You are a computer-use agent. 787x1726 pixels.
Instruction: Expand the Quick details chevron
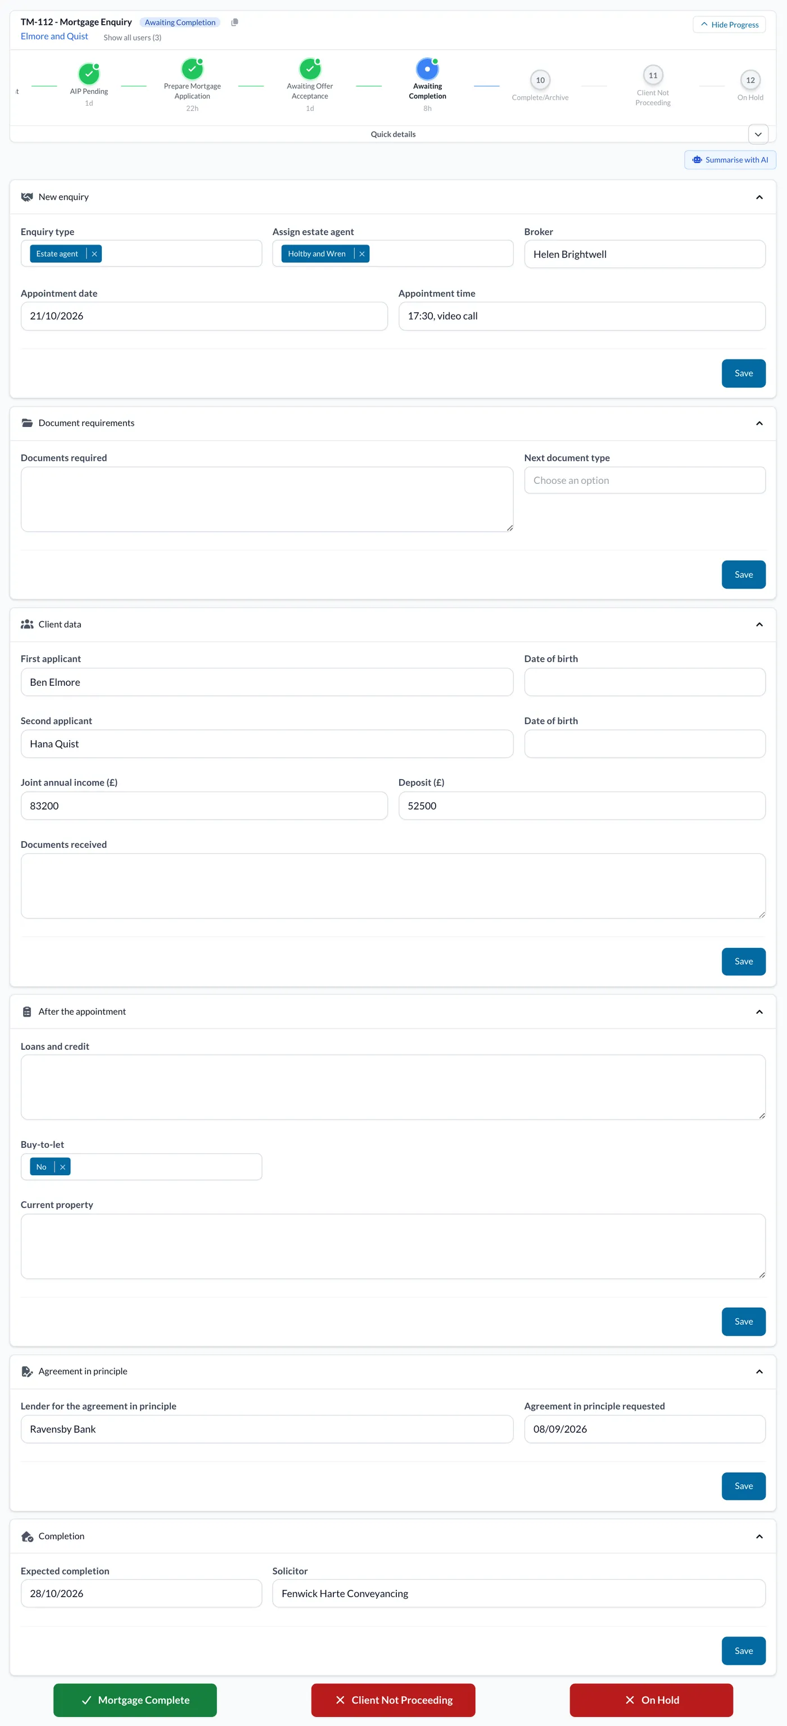(x=758, y=134)
